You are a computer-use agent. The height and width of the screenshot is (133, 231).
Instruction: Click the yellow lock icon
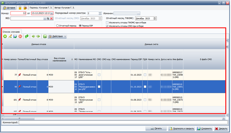20,8
